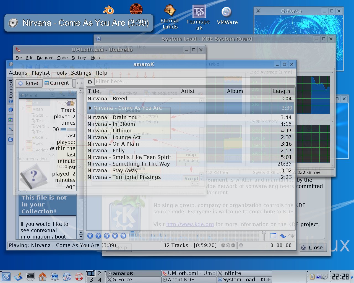Screen dimensions: 354x283
Task: Sort playlist by the Album column header
Action: [249, 91]
